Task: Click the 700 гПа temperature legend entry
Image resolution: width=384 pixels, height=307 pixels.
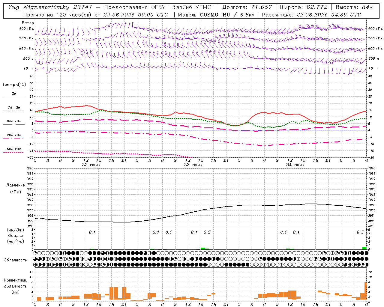Action: click(x=14, y=135)
